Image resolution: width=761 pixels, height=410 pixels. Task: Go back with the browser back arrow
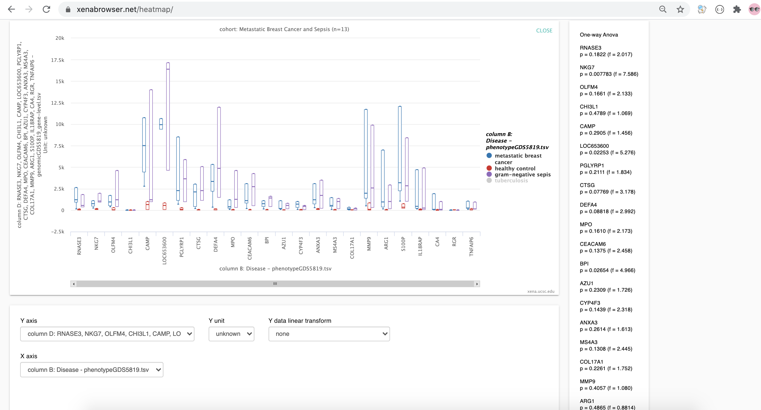pos(11,9)
